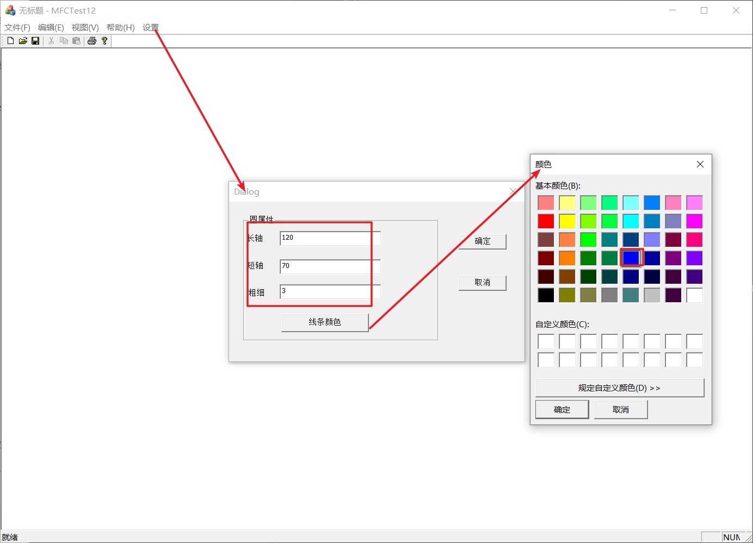This screenshot has width=753, height=543.
Task: Select the first empty custom color slot
Action: pyautogui.click(x=546, y=341)
